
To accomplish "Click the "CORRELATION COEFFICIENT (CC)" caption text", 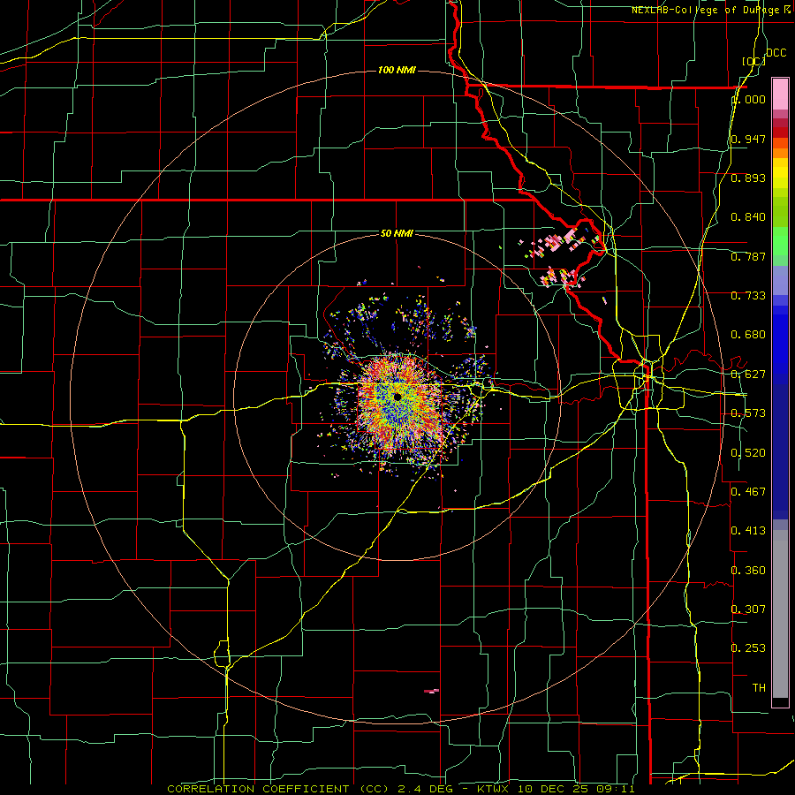I will pyautogui.click(x=278, y=789).
